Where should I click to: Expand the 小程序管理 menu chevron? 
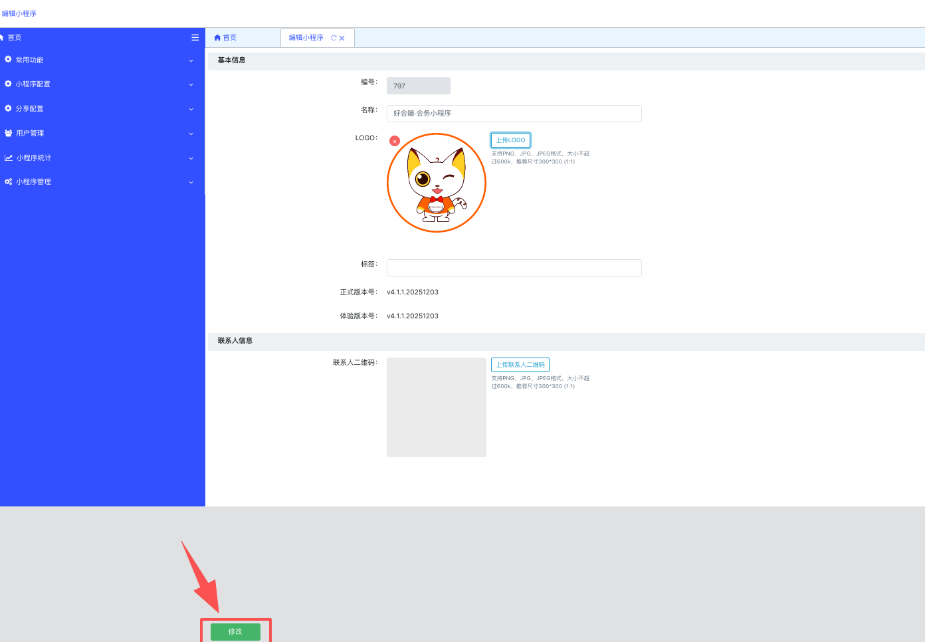click(191, 182)
